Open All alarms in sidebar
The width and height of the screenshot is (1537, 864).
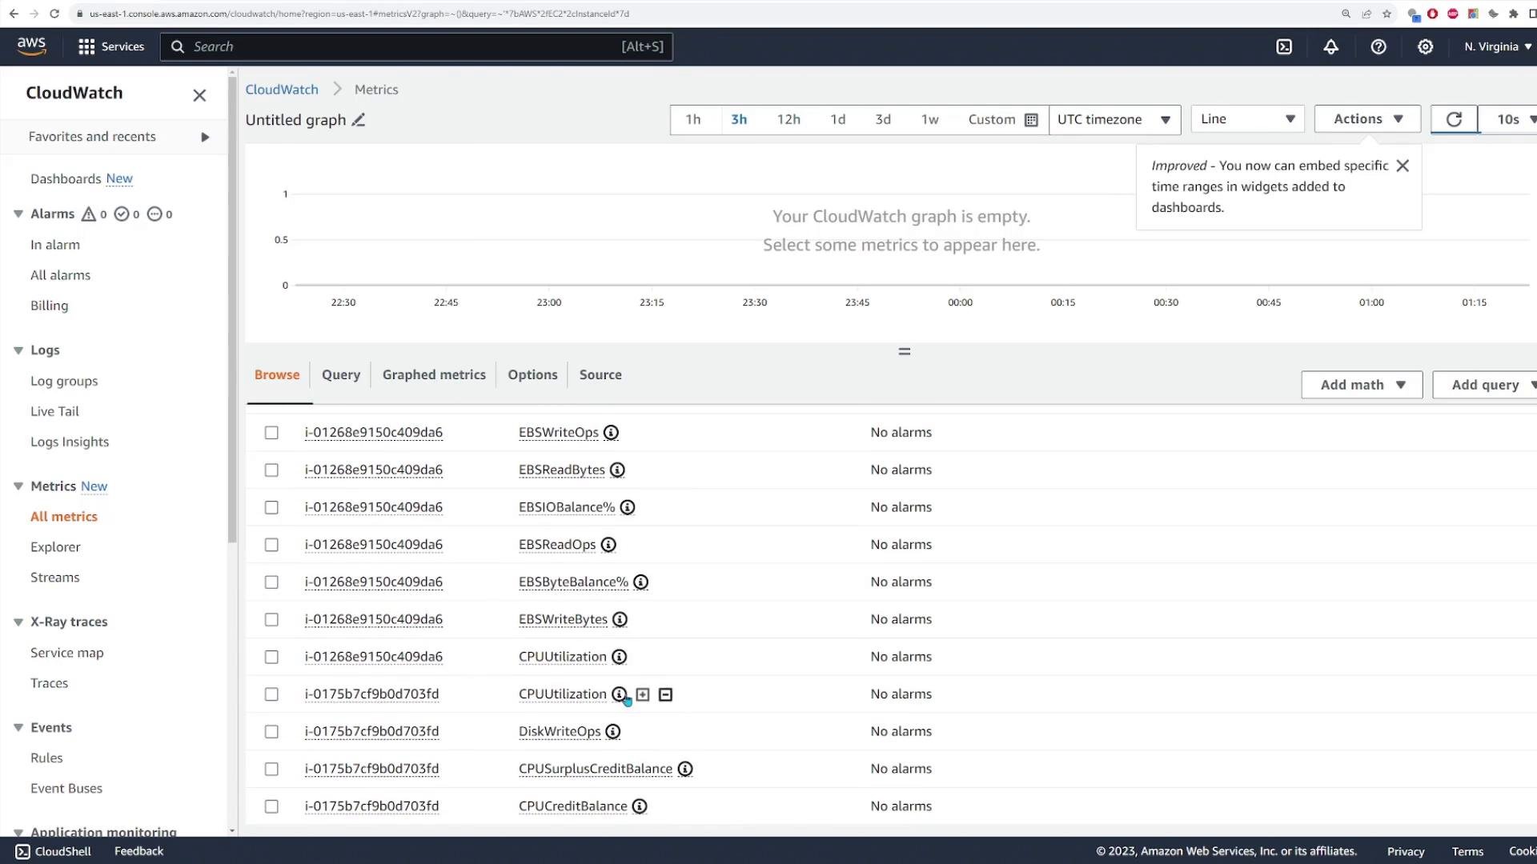tap(60, 275)
